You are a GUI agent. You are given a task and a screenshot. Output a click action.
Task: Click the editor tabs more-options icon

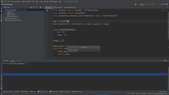(x=167, y=7)
